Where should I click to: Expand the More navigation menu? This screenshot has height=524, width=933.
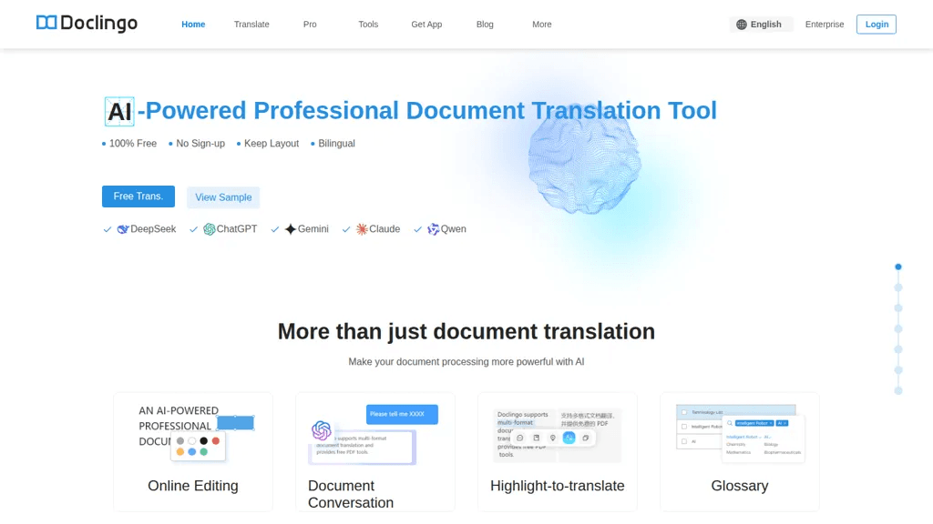coord(541,25)
